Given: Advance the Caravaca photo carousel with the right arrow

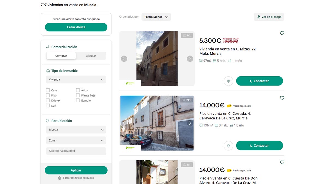Looking at the screenshot, I should coord(190,123).
